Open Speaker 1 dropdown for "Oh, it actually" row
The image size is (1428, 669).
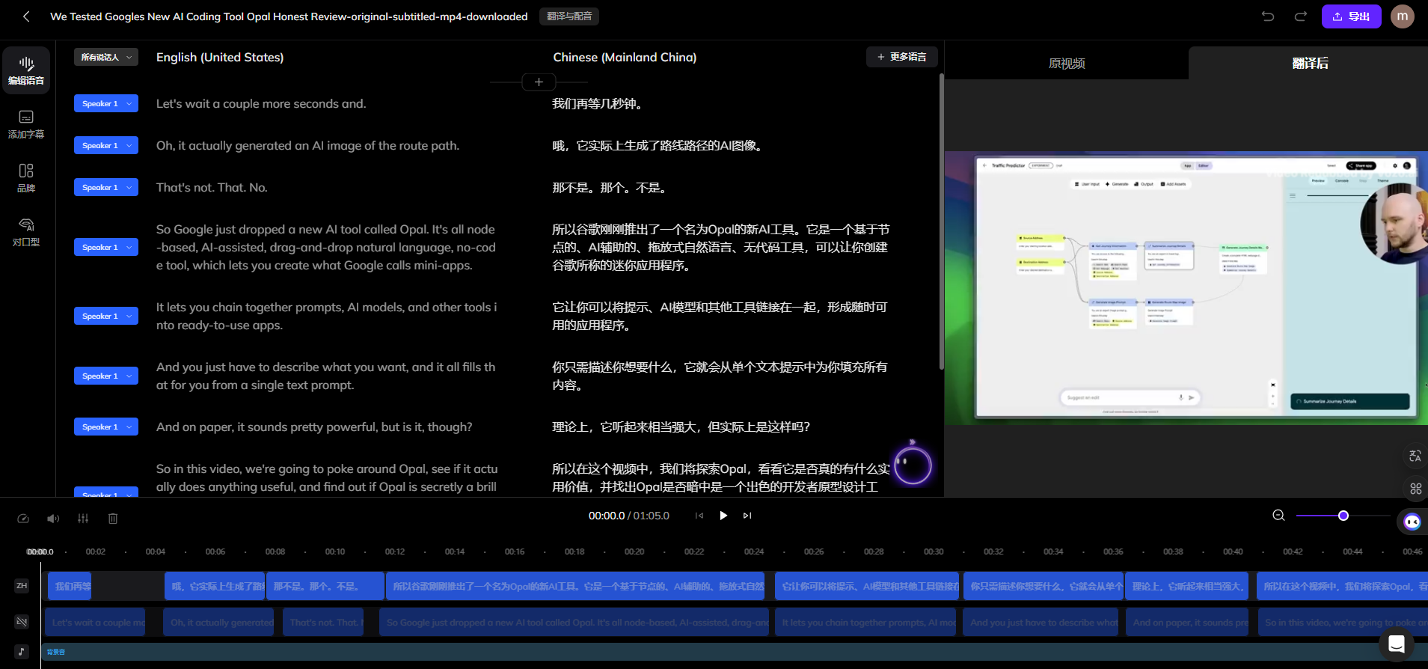coord(106,145)
